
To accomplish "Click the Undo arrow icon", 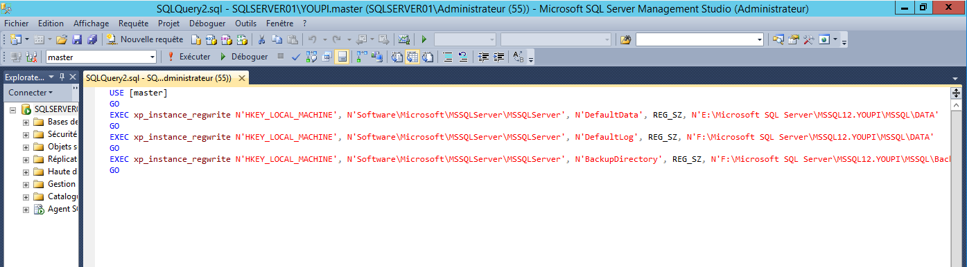I will click(x=312, y=39).
